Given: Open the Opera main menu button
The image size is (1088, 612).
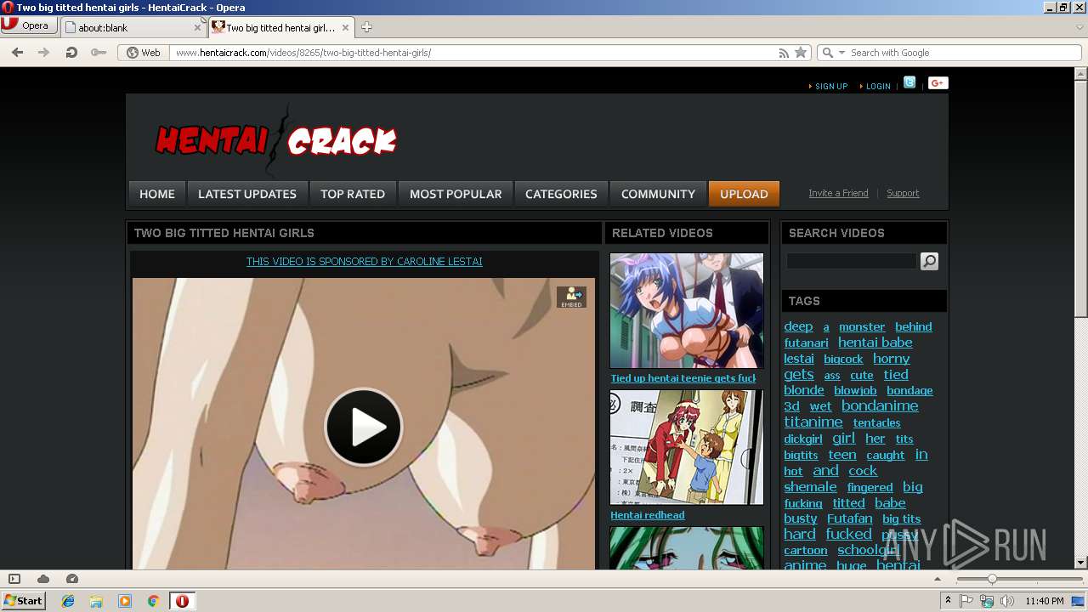Looking at the screenshot, I should pyautogui.click(x=29, y=25).
